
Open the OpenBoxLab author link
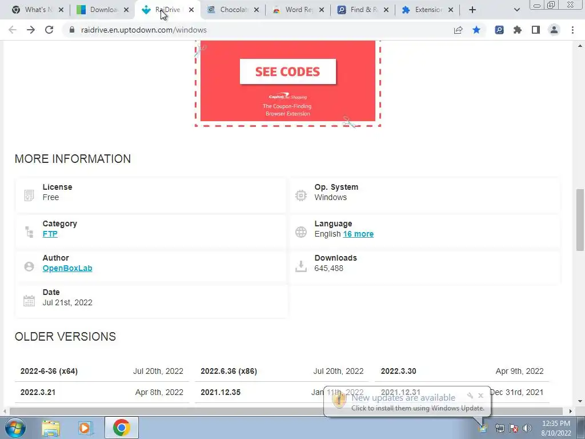pos(67,269)
